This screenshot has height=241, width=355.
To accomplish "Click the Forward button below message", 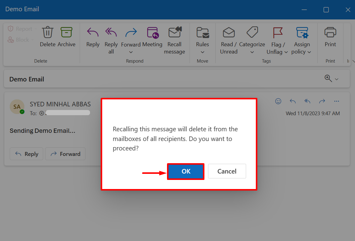I will pos(65,154).
